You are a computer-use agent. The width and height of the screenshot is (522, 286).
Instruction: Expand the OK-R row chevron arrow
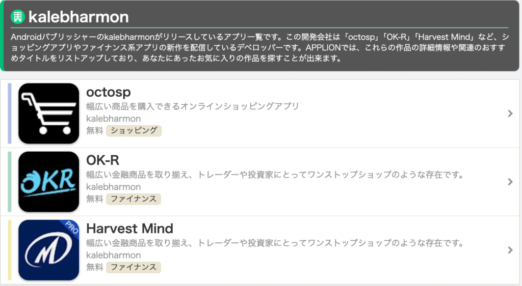(510, 182)
